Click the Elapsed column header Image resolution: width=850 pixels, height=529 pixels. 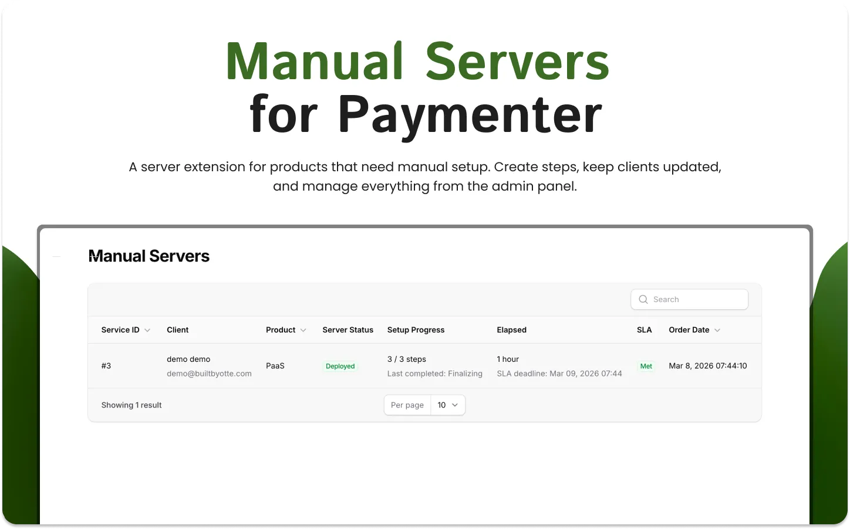click(511, 330)
